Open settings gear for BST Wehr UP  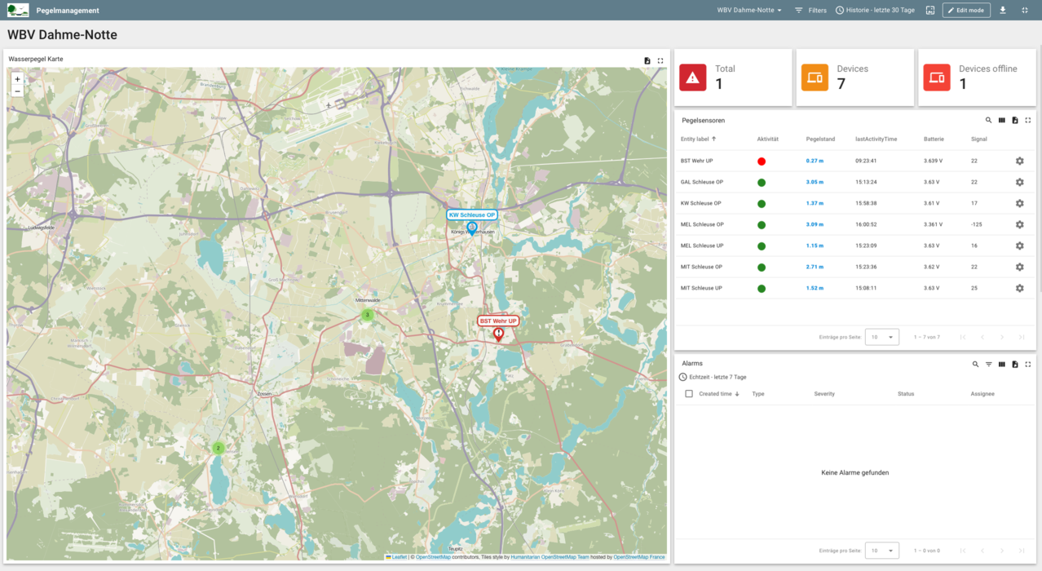[1019, 162]
